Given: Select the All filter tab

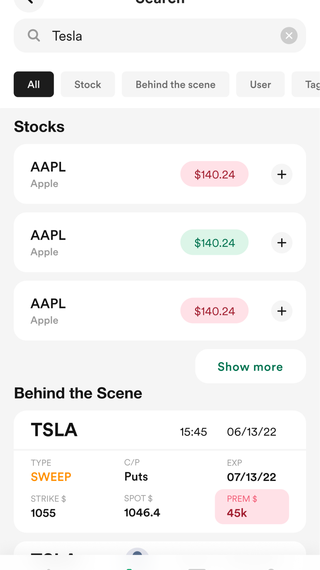Looking at the screenshot, I should tap(34, 84).
